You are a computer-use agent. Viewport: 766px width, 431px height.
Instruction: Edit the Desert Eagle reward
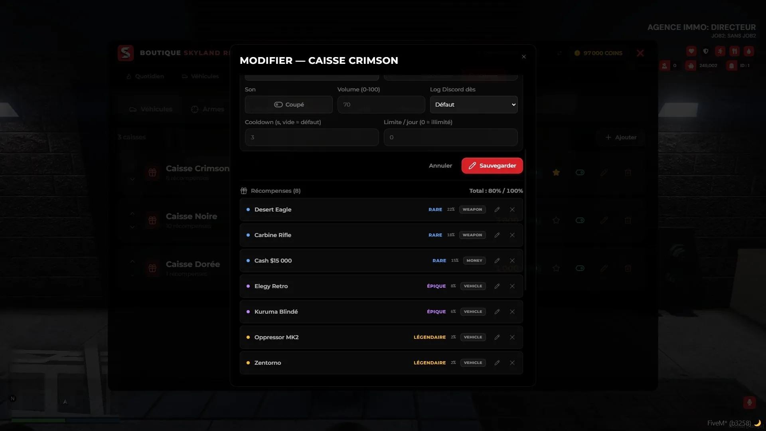tap(497, 210)
